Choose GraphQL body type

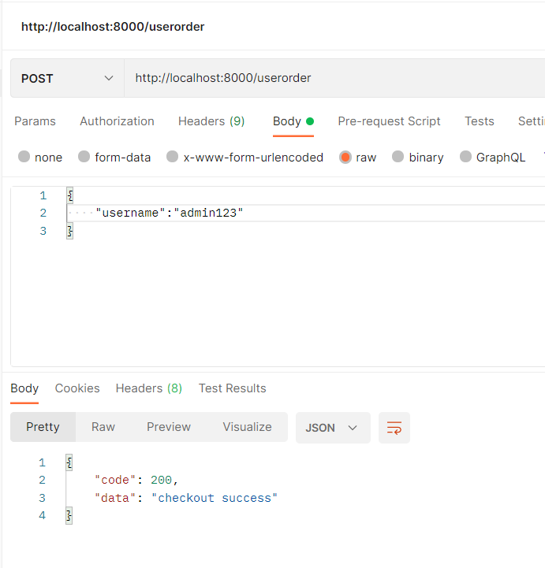pos(466,158)
